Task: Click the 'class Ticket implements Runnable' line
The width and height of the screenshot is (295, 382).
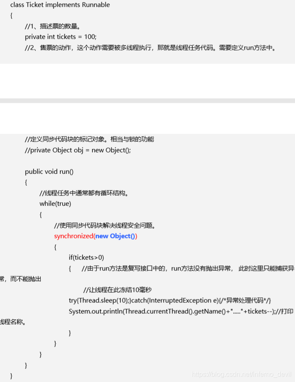Action: tap(60, 5)
